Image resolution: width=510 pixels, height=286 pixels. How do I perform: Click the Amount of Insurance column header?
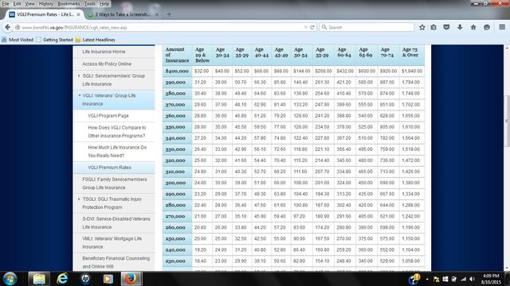point(177,55)
